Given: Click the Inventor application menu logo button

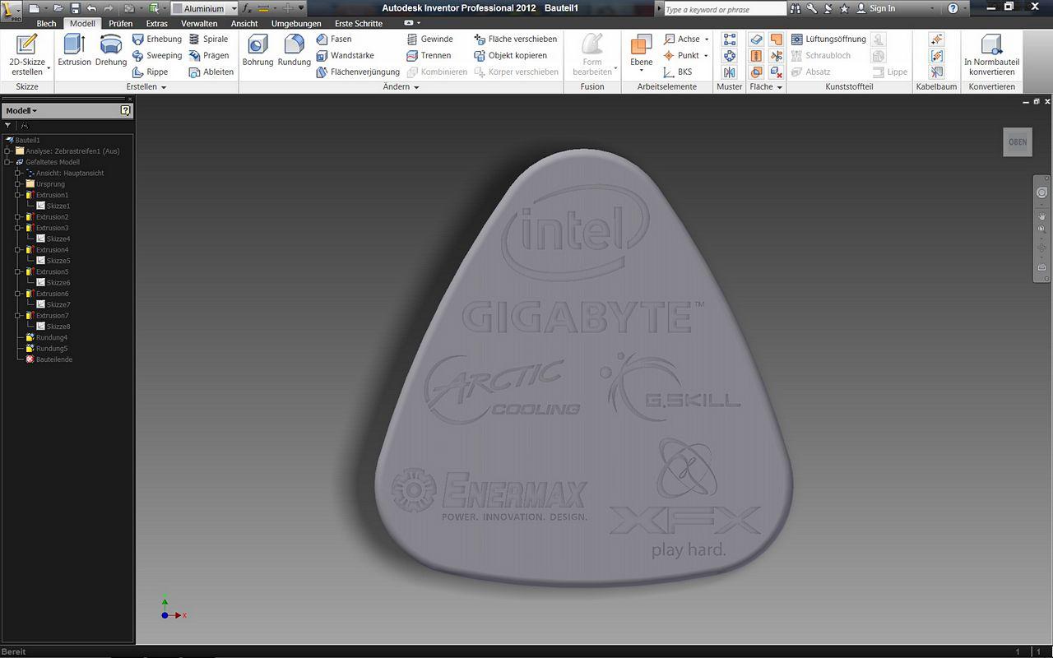Looking at the screenshot, I should [12, 11].
